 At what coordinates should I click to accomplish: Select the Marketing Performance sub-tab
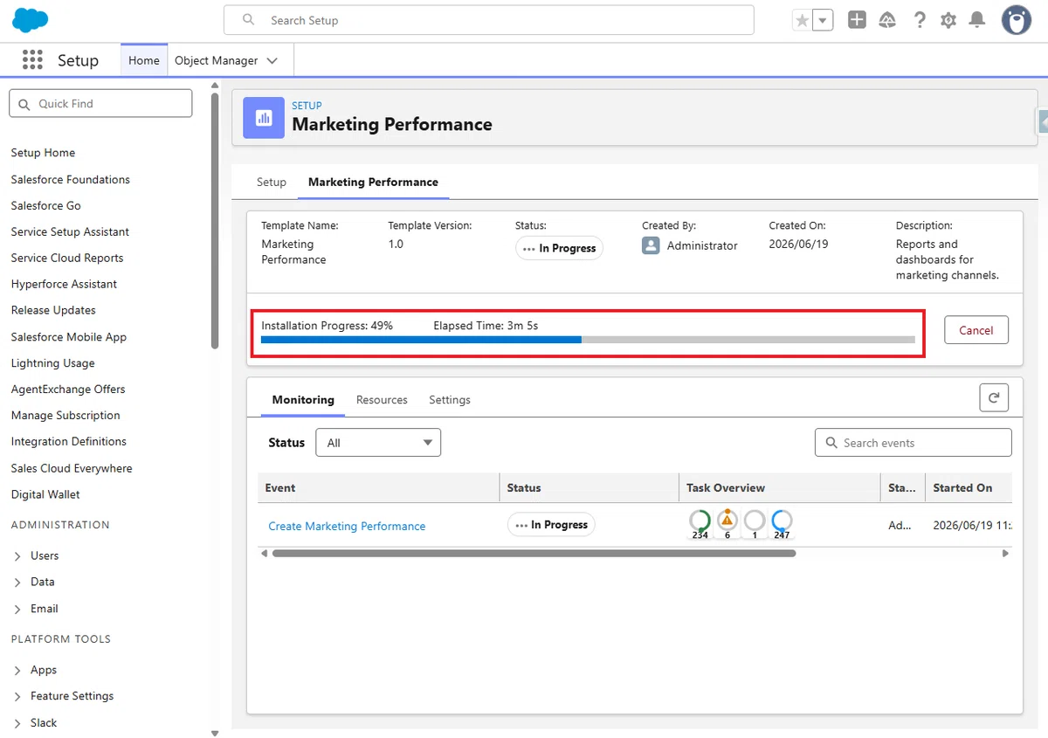click(373, 182)
